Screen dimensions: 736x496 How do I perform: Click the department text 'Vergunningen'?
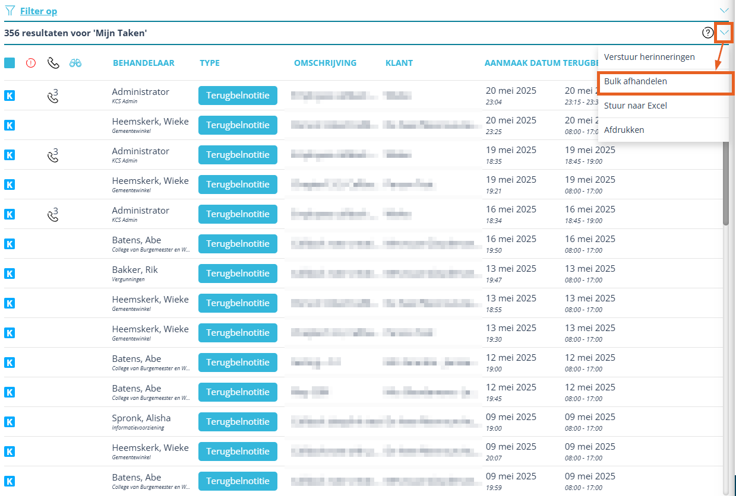tap(128, 279)
